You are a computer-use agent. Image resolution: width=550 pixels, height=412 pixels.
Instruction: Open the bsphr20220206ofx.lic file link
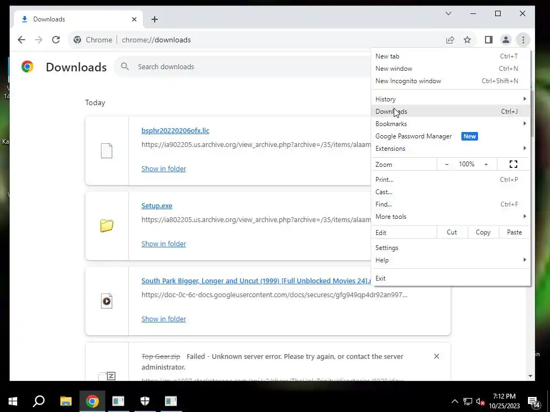pyautogui.click(x=176, y=131)
